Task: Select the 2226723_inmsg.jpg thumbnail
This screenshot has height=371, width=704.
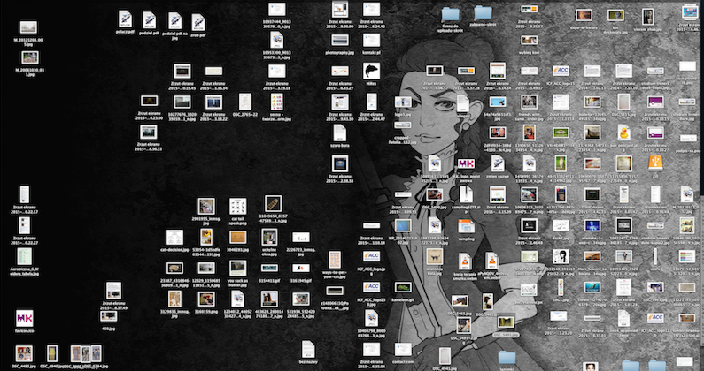Action: [301, 237]
